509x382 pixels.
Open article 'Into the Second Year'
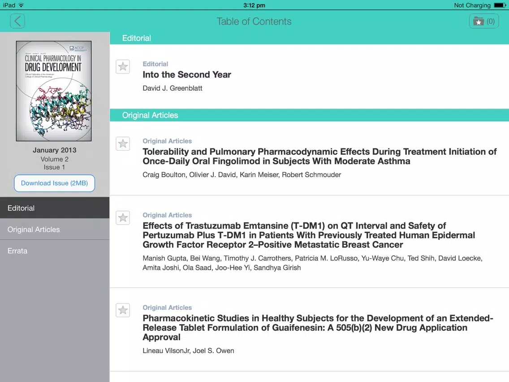coord(187,75)
